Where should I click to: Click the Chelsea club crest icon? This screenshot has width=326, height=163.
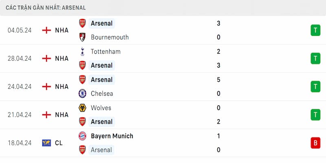82,93
